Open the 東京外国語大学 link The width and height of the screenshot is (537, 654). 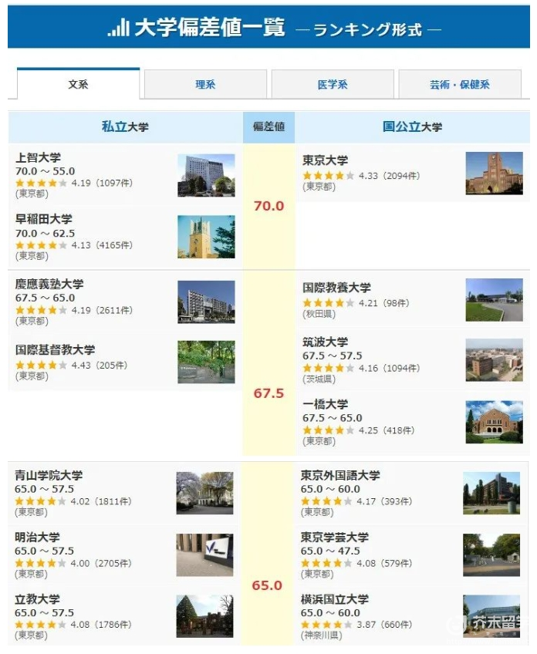(340, 475)
